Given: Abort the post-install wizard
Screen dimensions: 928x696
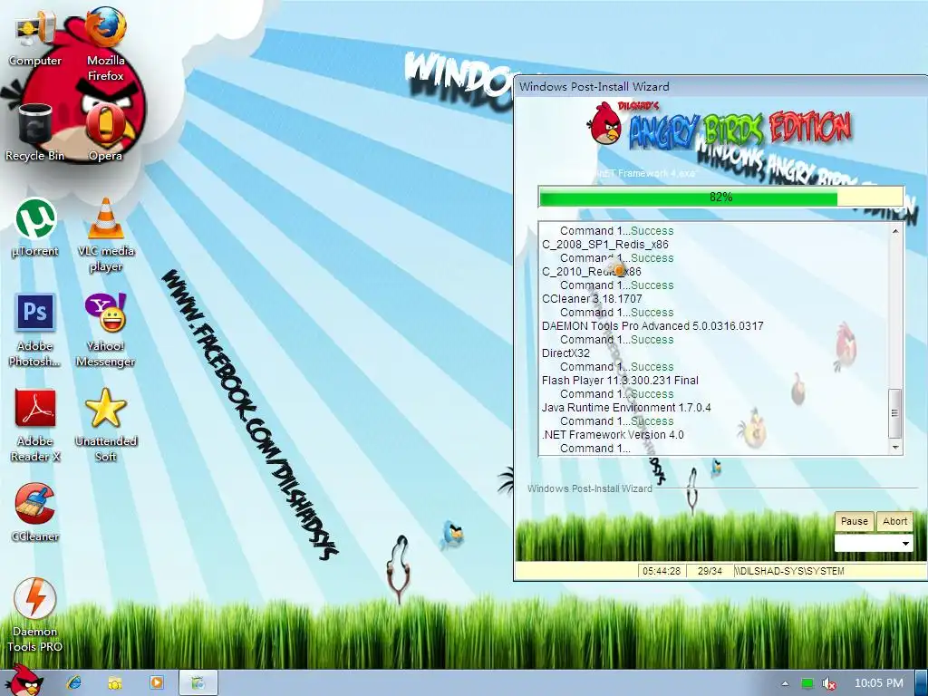Looking at the screenshot, I should (894, 521).
